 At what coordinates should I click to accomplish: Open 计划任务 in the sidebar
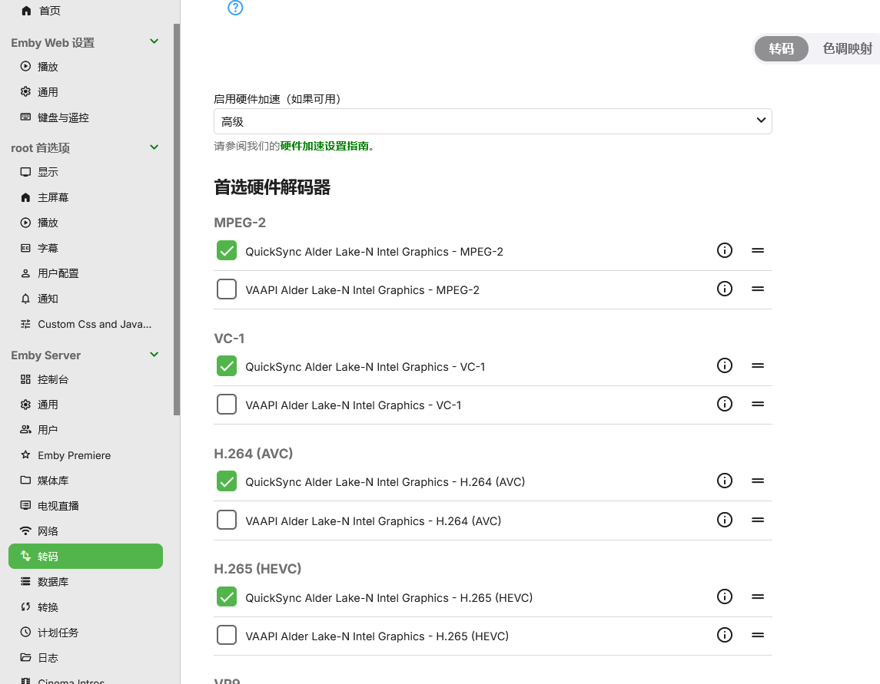[58, 633]
